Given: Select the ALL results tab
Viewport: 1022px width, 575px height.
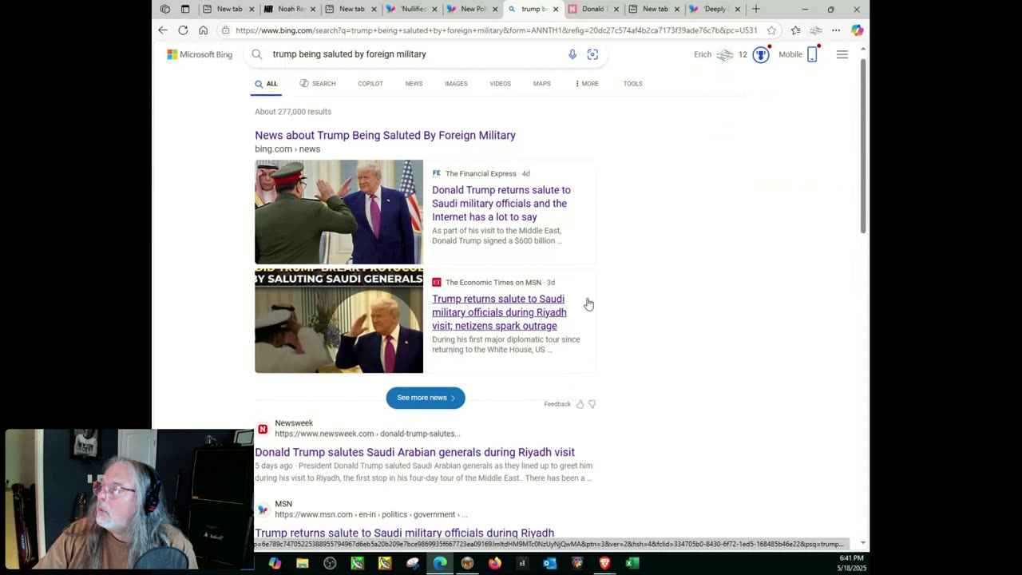Looking at the screenshot, I should pyautogui.click(x=266, y=84).
